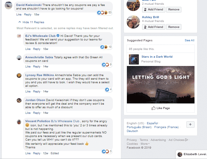Click Jordan Olson's profile picture
Viewport: 207px width, 159px height.
click(19, 100)
